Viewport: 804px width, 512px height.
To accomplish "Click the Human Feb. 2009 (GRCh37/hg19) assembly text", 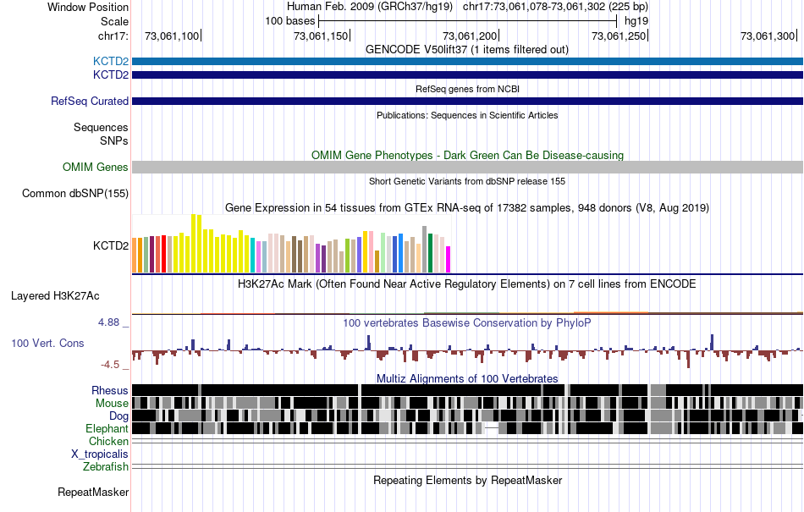I will tap(370, 7).
